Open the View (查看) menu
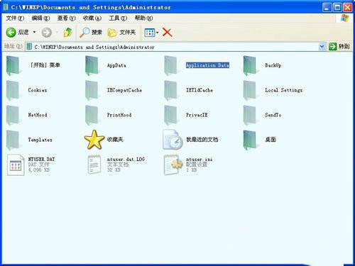 67,18
